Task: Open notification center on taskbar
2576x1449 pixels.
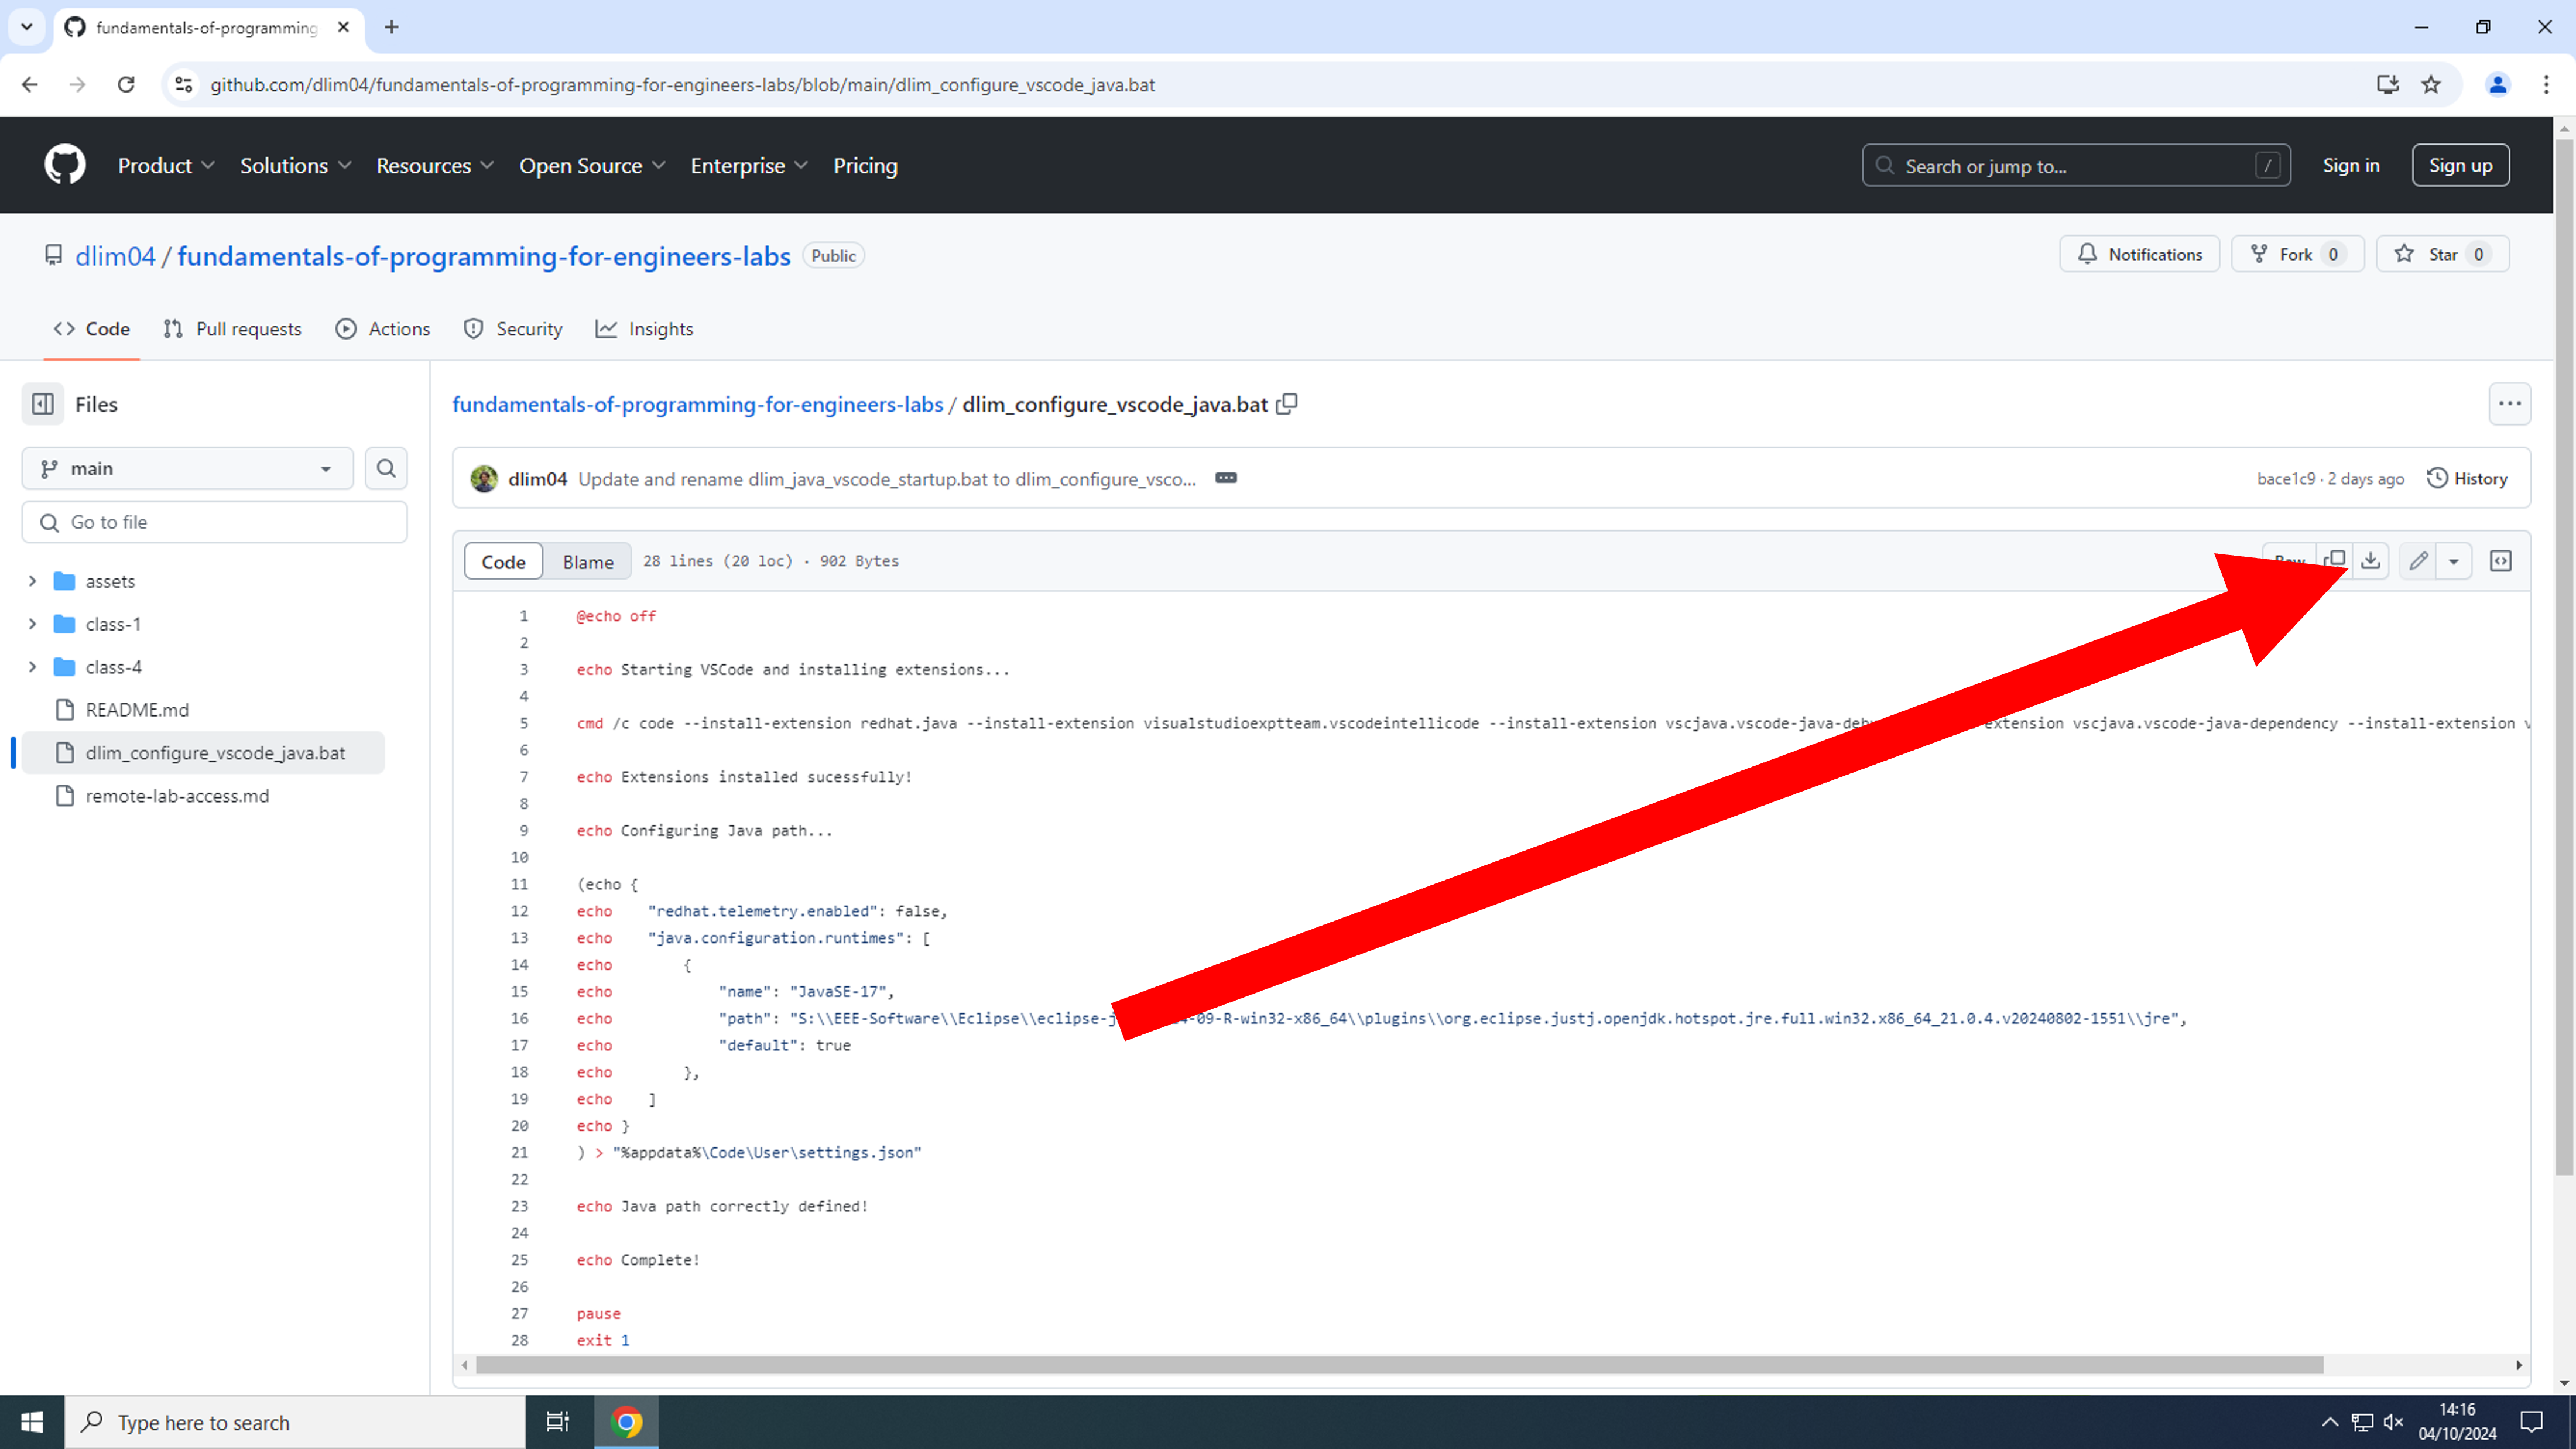Action: point(2532,1422)
